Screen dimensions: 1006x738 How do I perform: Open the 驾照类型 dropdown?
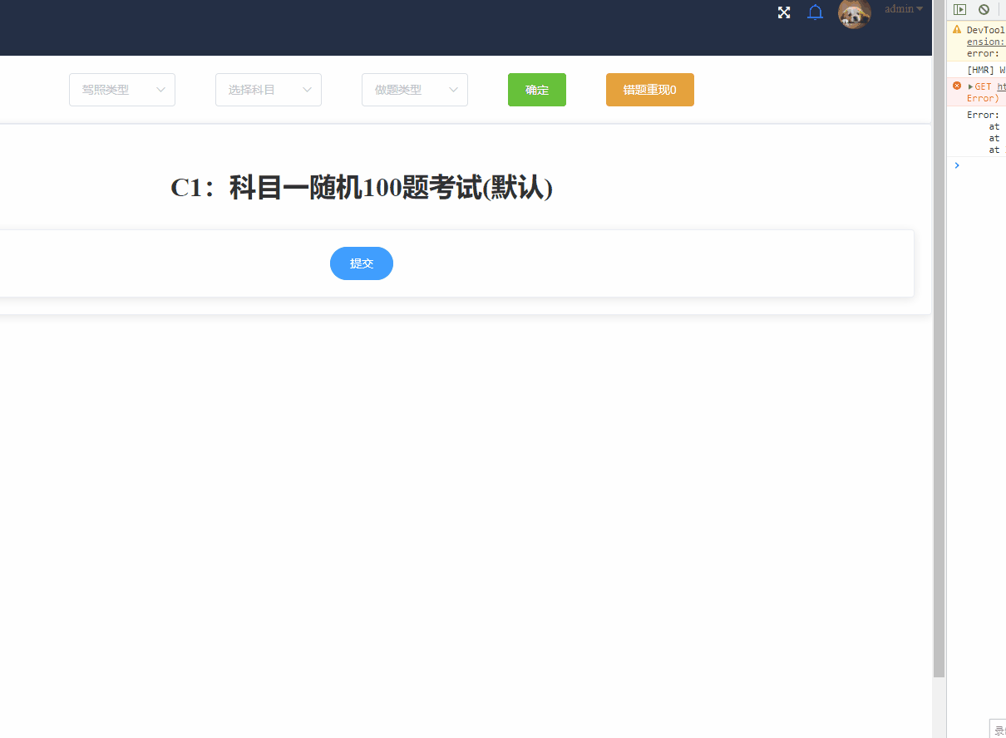coord(121,89)
